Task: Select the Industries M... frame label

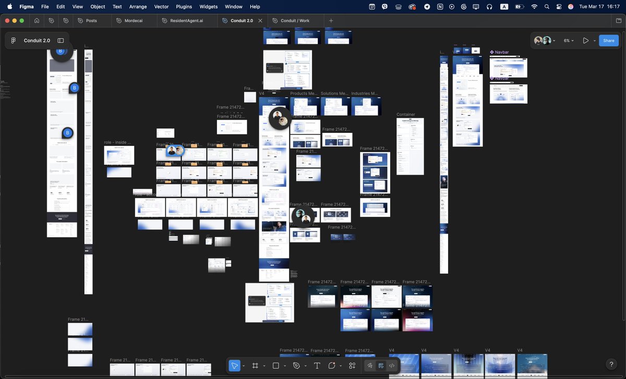Action: point(364,94)
